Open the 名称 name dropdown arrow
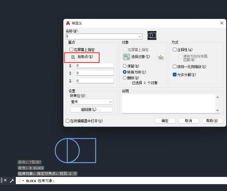Image resolution: width=227 pixels, height=191 pixels. 140,36
